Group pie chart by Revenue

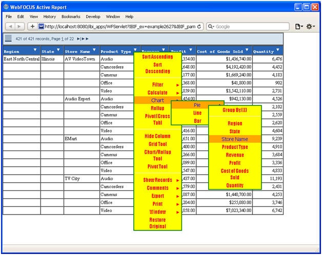(235, 155)
